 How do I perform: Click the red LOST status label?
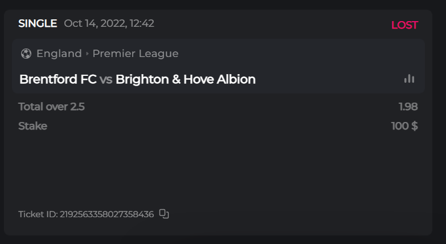point(404,25)
